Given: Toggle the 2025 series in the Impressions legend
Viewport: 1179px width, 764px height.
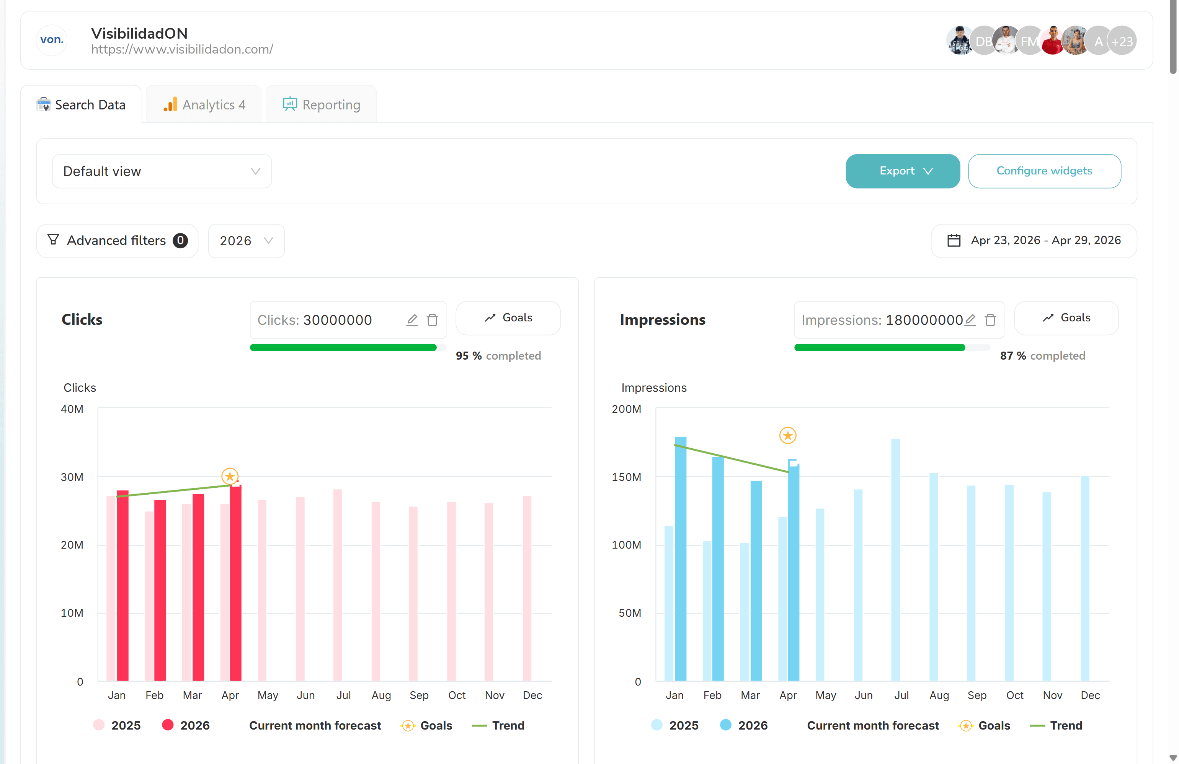Looking at the screenshot, I should pyautogui.click(x=675, y=725).
